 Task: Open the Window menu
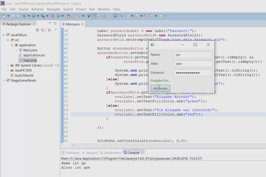[x=104, y=9]
